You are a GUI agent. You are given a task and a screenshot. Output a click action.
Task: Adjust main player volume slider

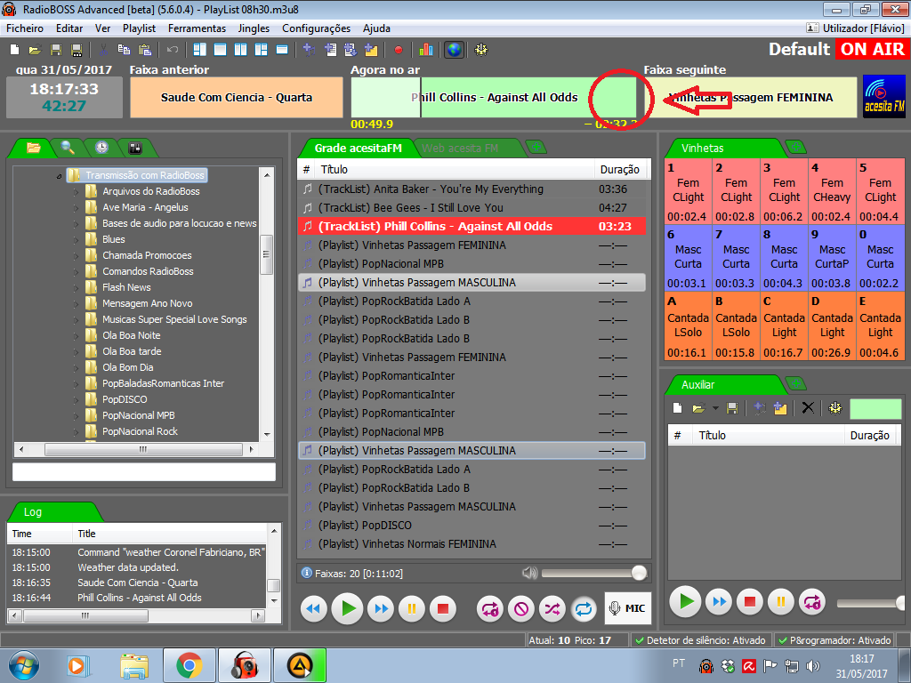(x=593, y=574)
